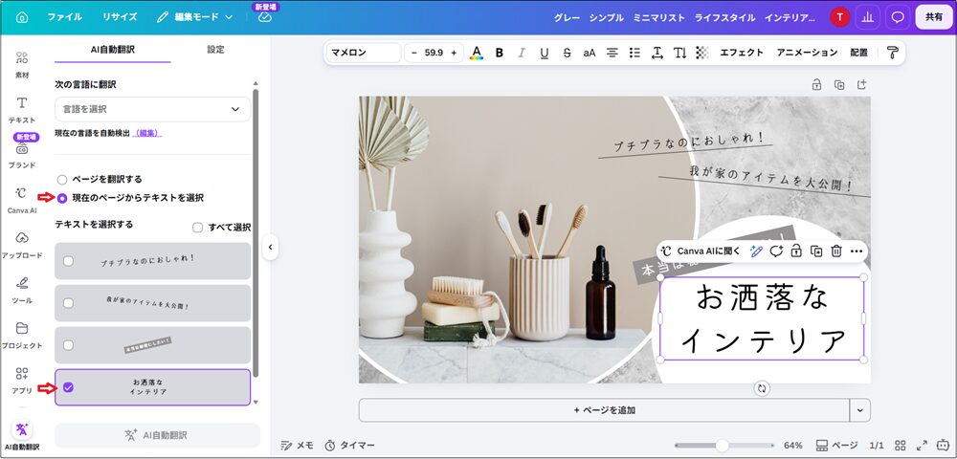Toggle strikethrough formatting

point(567,53)
